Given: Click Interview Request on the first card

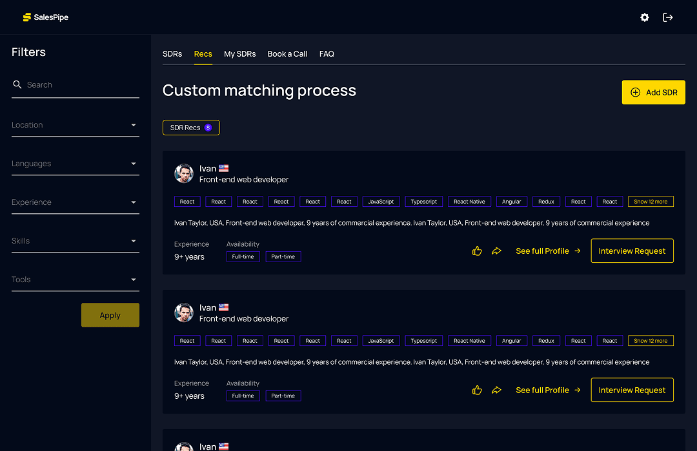Looking at the screenshot, I should pos(632,251).
